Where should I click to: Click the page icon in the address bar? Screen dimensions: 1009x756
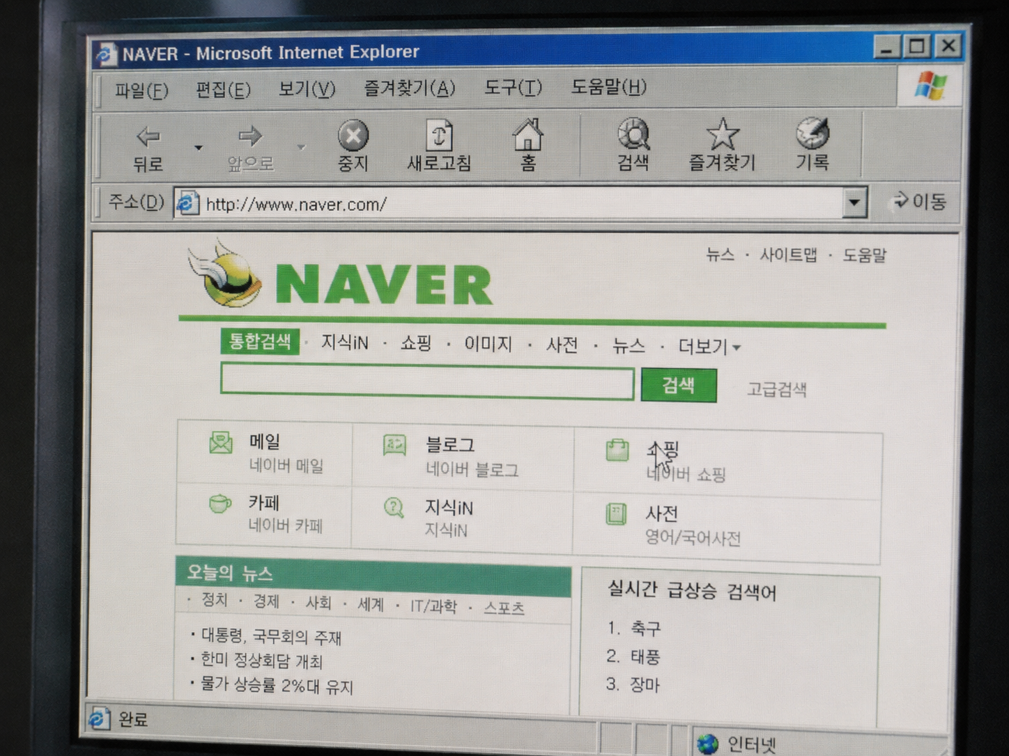tap(187, 203)
